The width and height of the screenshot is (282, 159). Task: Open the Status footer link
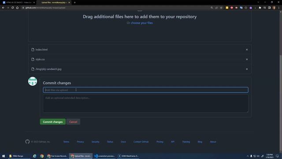pyautogui.click(x=110, y=142)
